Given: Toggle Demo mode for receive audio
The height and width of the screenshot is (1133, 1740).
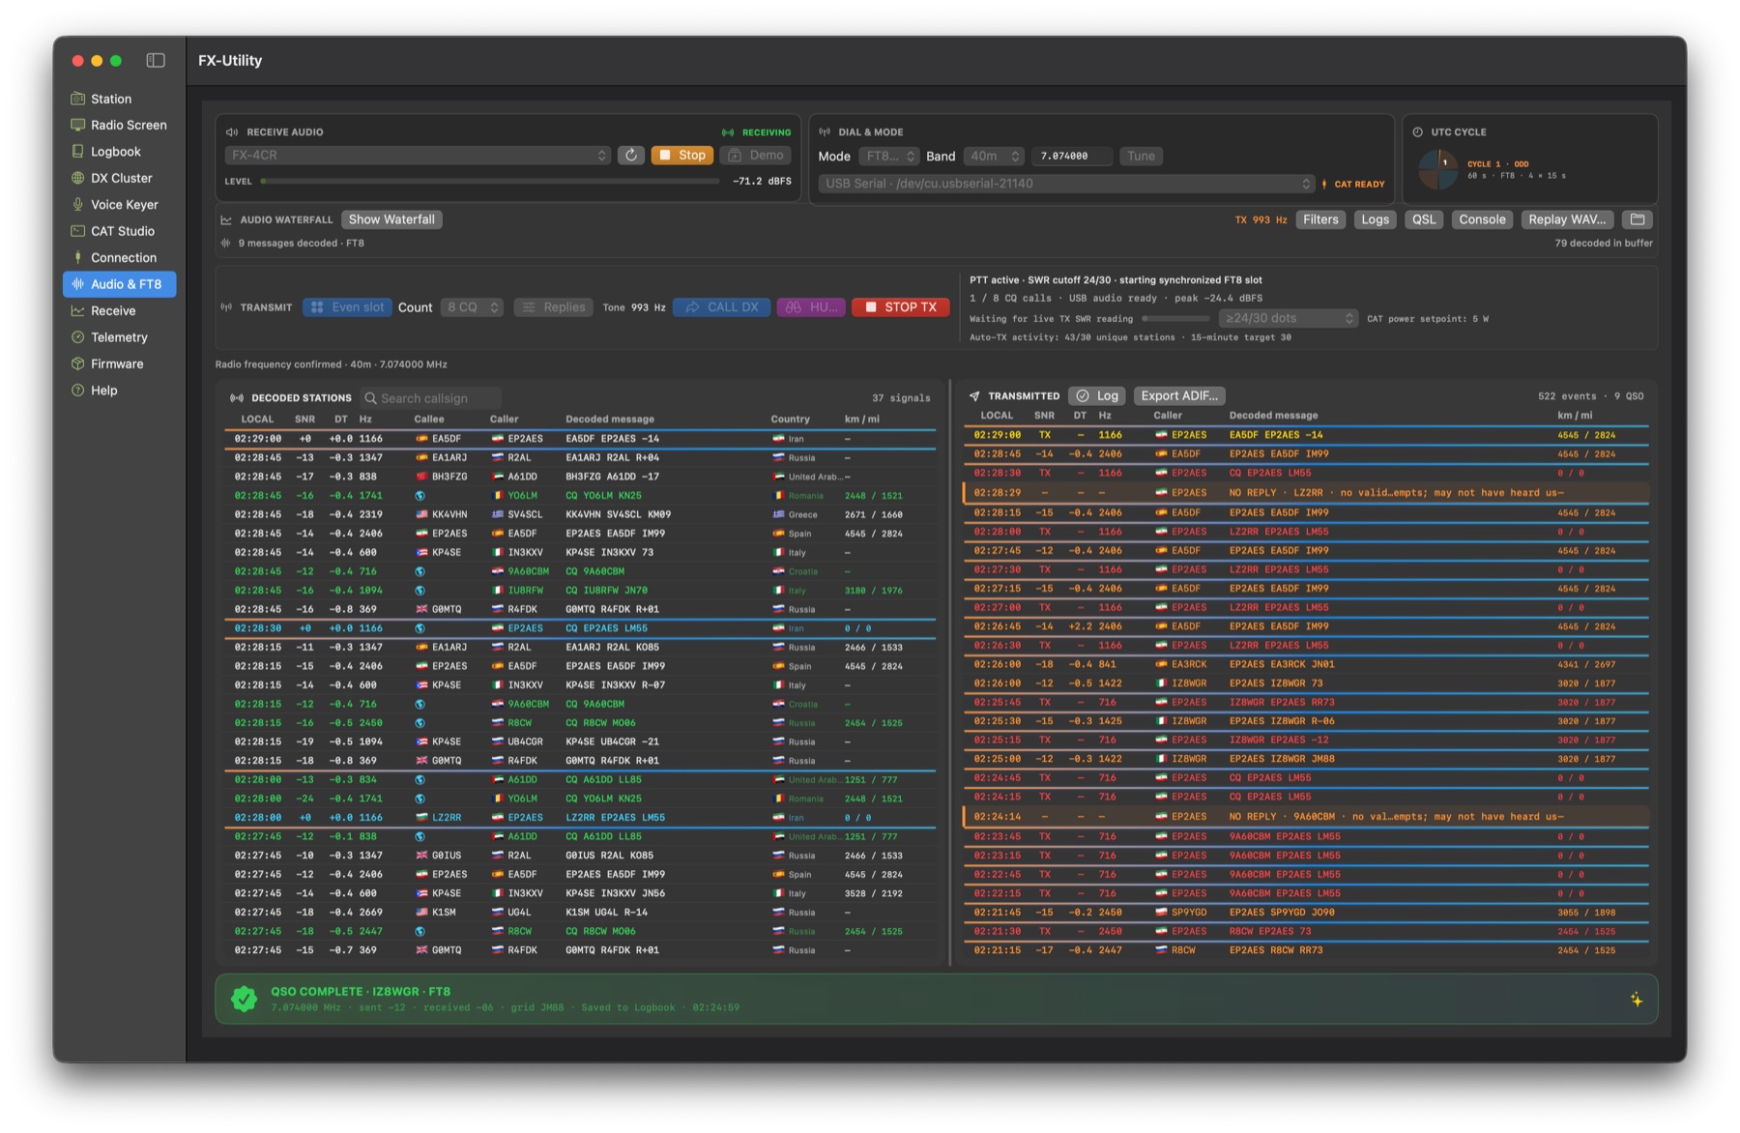Looking at the screenshot, I should 756,156.
